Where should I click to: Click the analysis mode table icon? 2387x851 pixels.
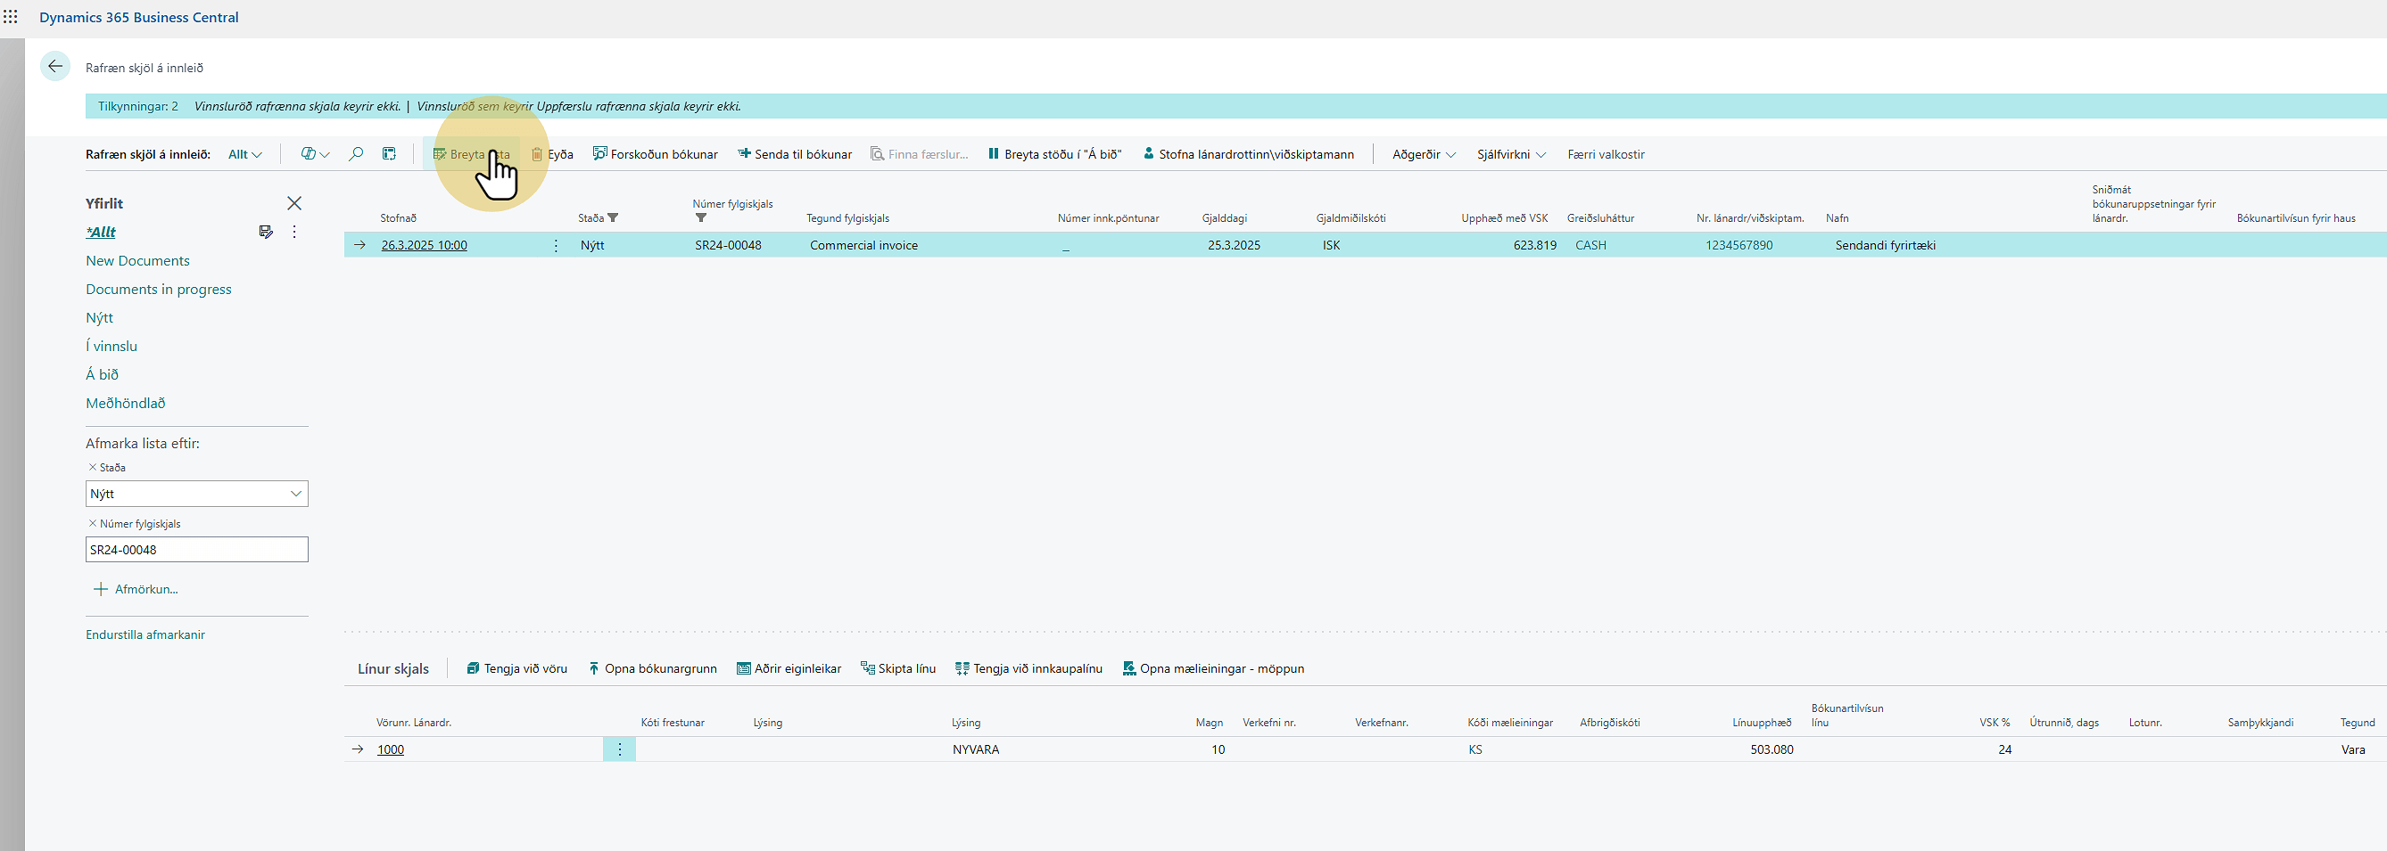(389, 155)
